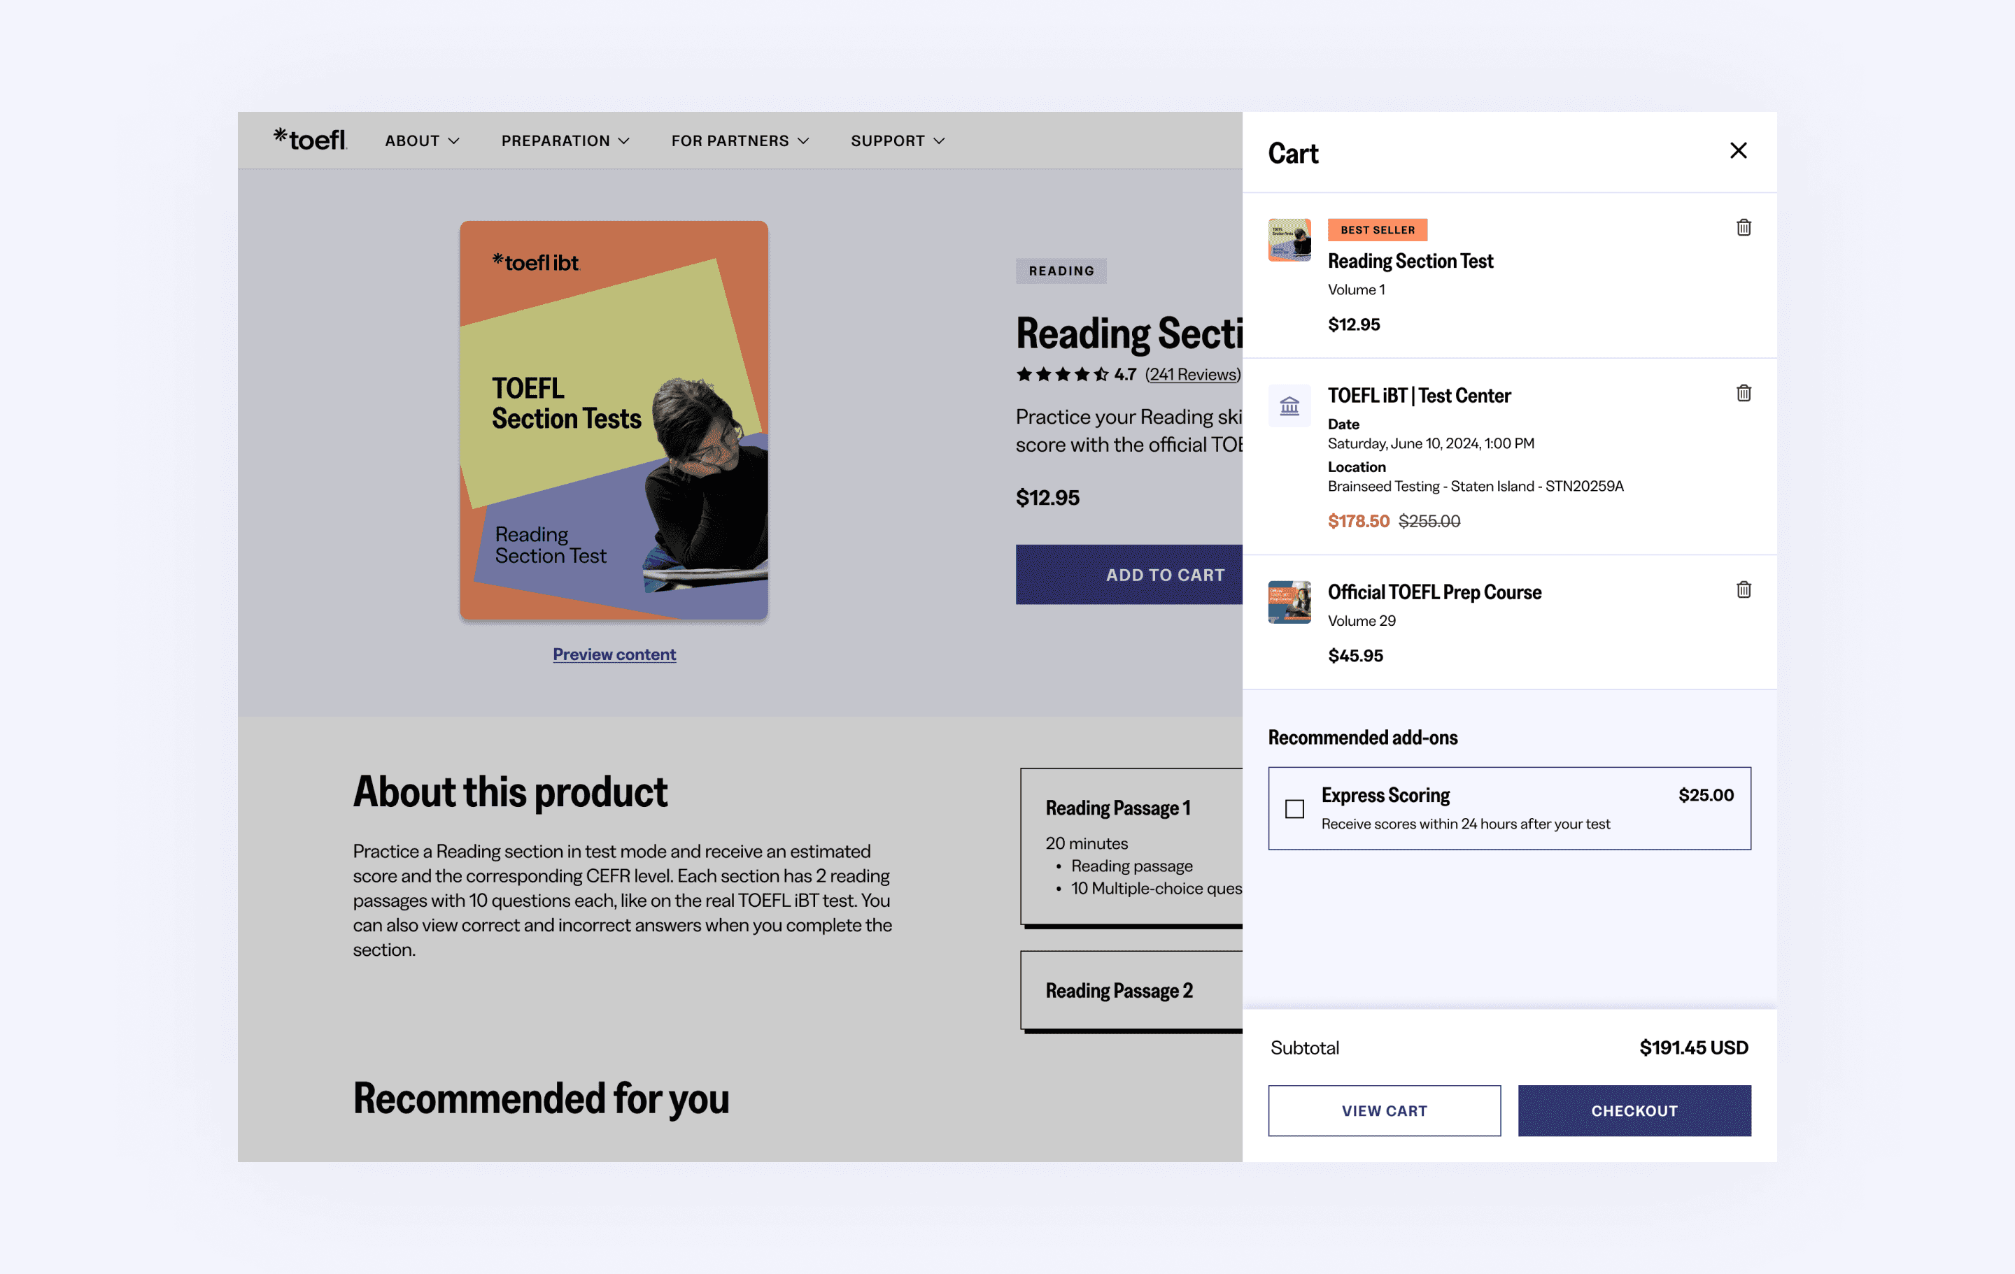Close the Cart panel

coord(1738,150)
